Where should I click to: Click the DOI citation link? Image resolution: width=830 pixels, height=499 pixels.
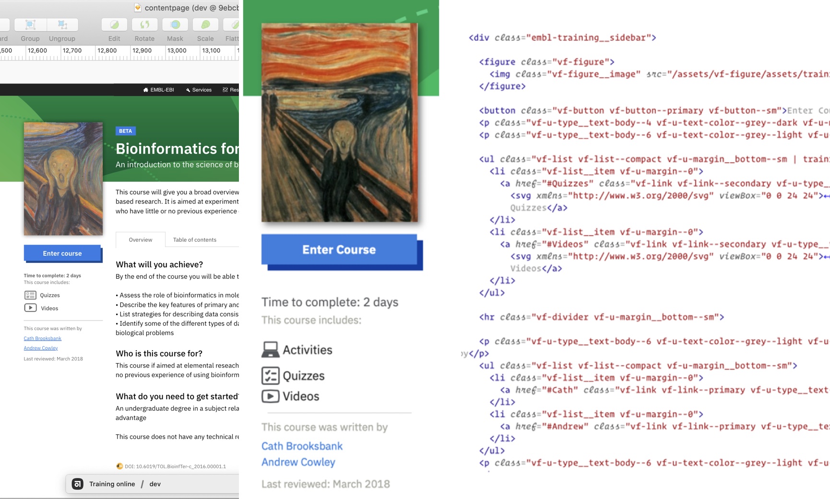[x=175, y=465]
